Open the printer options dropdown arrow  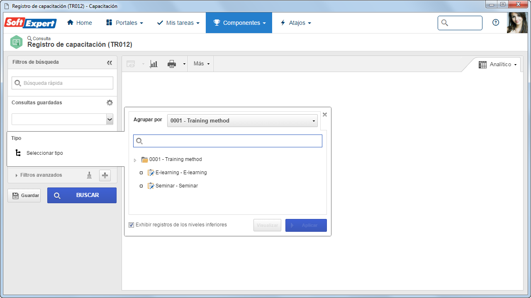tap(184, 64)
